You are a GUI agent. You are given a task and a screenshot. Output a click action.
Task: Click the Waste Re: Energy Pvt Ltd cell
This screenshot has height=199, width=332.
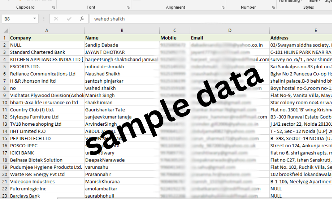(47, 174)
